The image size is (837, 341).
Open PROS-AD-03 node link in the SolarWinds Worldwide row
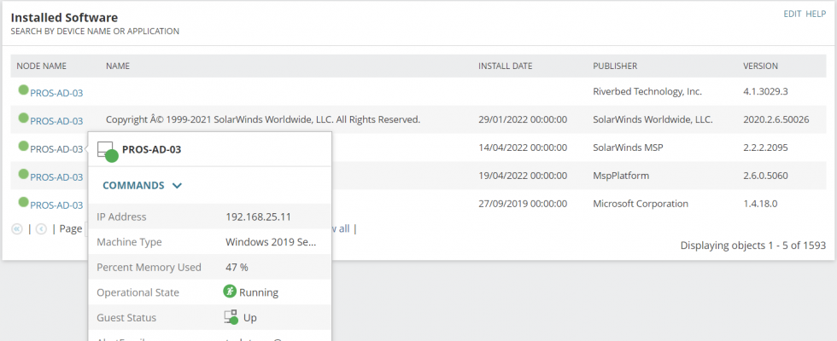pos(56,121)
